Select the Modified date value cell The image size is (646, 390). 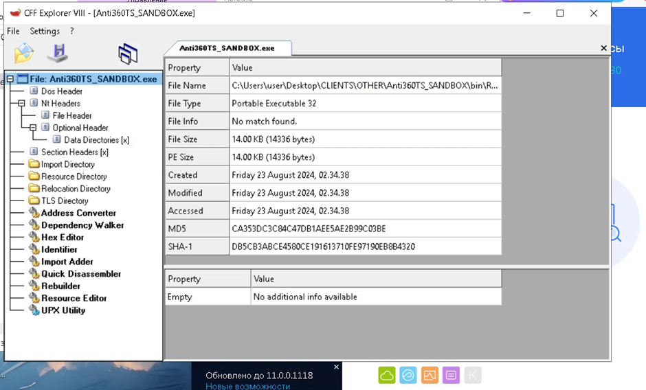[x=366, y=193]
